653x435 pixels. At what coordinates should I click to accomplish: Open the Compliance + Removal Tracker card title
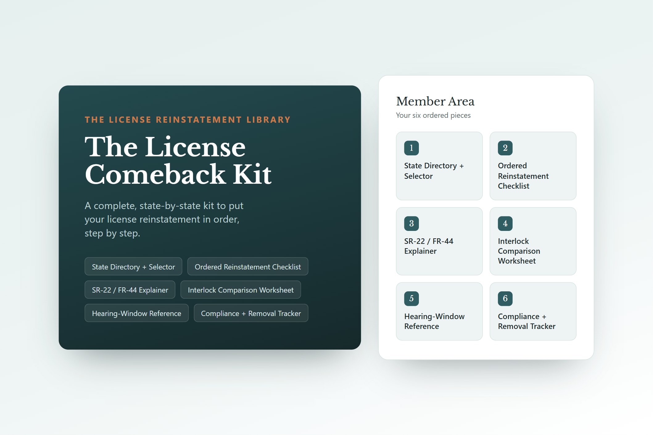point(527,321)
